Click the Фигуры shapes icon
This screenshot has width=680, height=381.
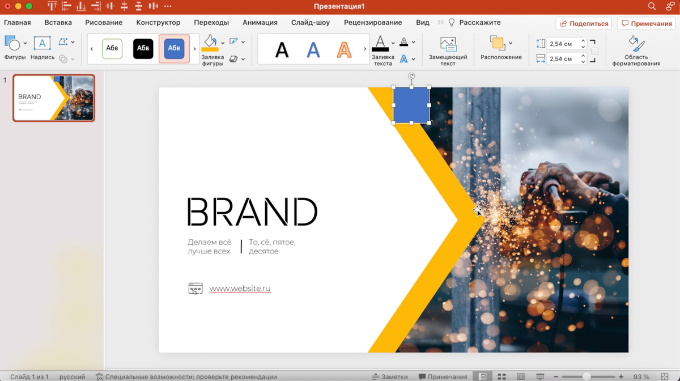point(12,43)
